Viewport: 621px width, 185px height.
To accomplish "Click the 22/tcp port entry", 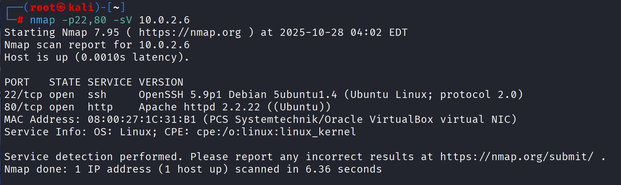I will click(23, 95).
